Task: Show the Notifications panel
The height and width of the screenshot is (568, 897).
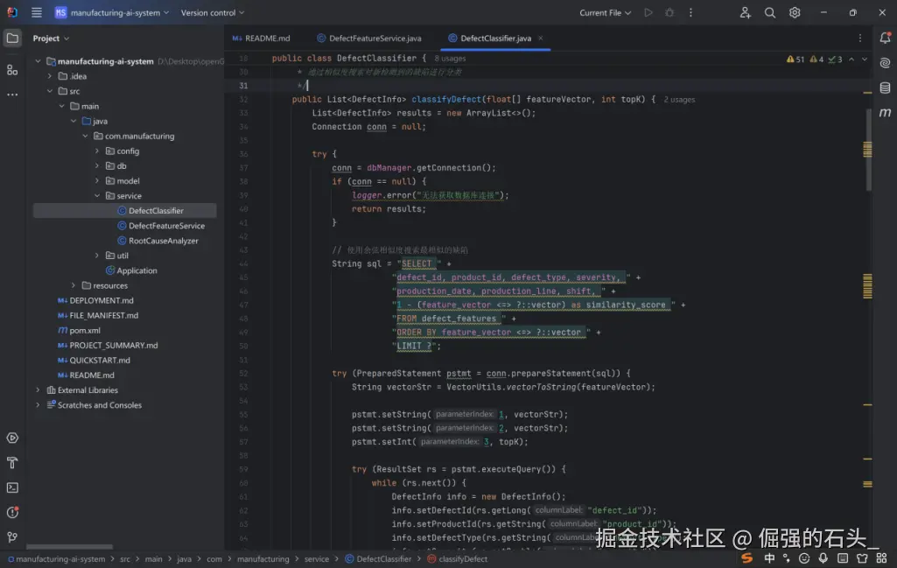Action: point(885,38)
